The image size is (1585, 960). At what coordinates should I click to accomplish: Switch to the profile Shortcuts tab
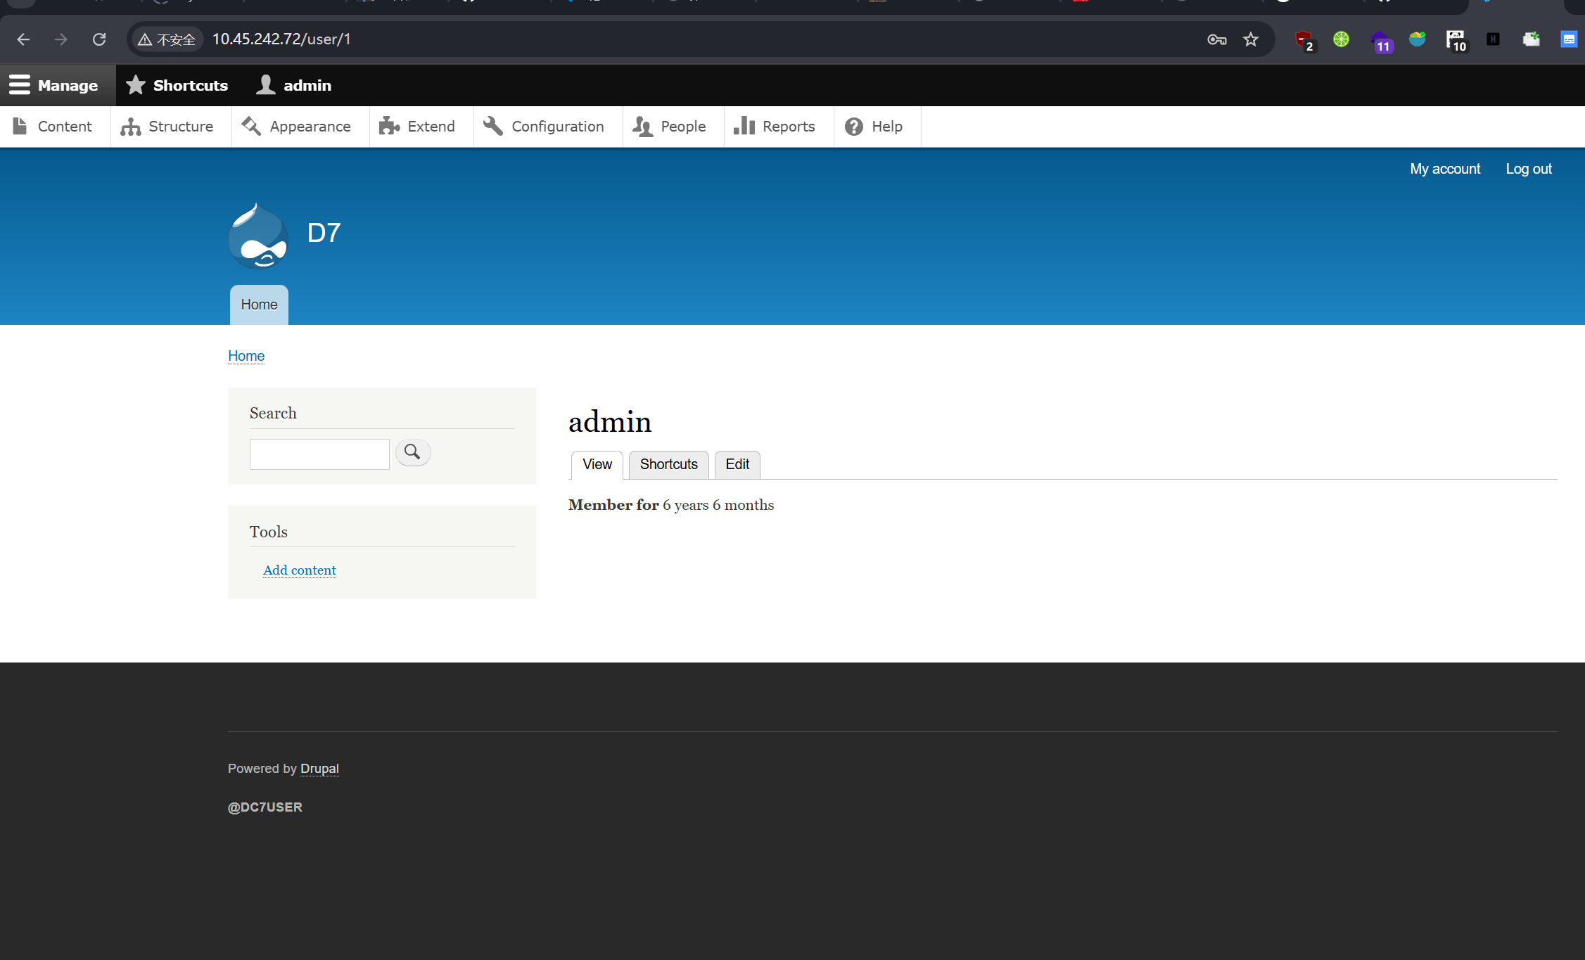(668, 464)
